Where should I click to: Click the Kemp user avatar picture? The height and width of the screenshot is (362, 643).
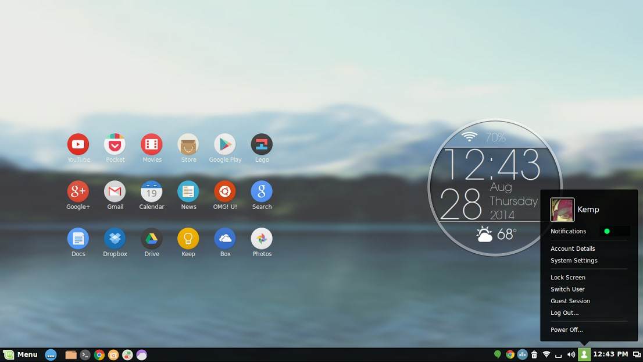point(562,210)
